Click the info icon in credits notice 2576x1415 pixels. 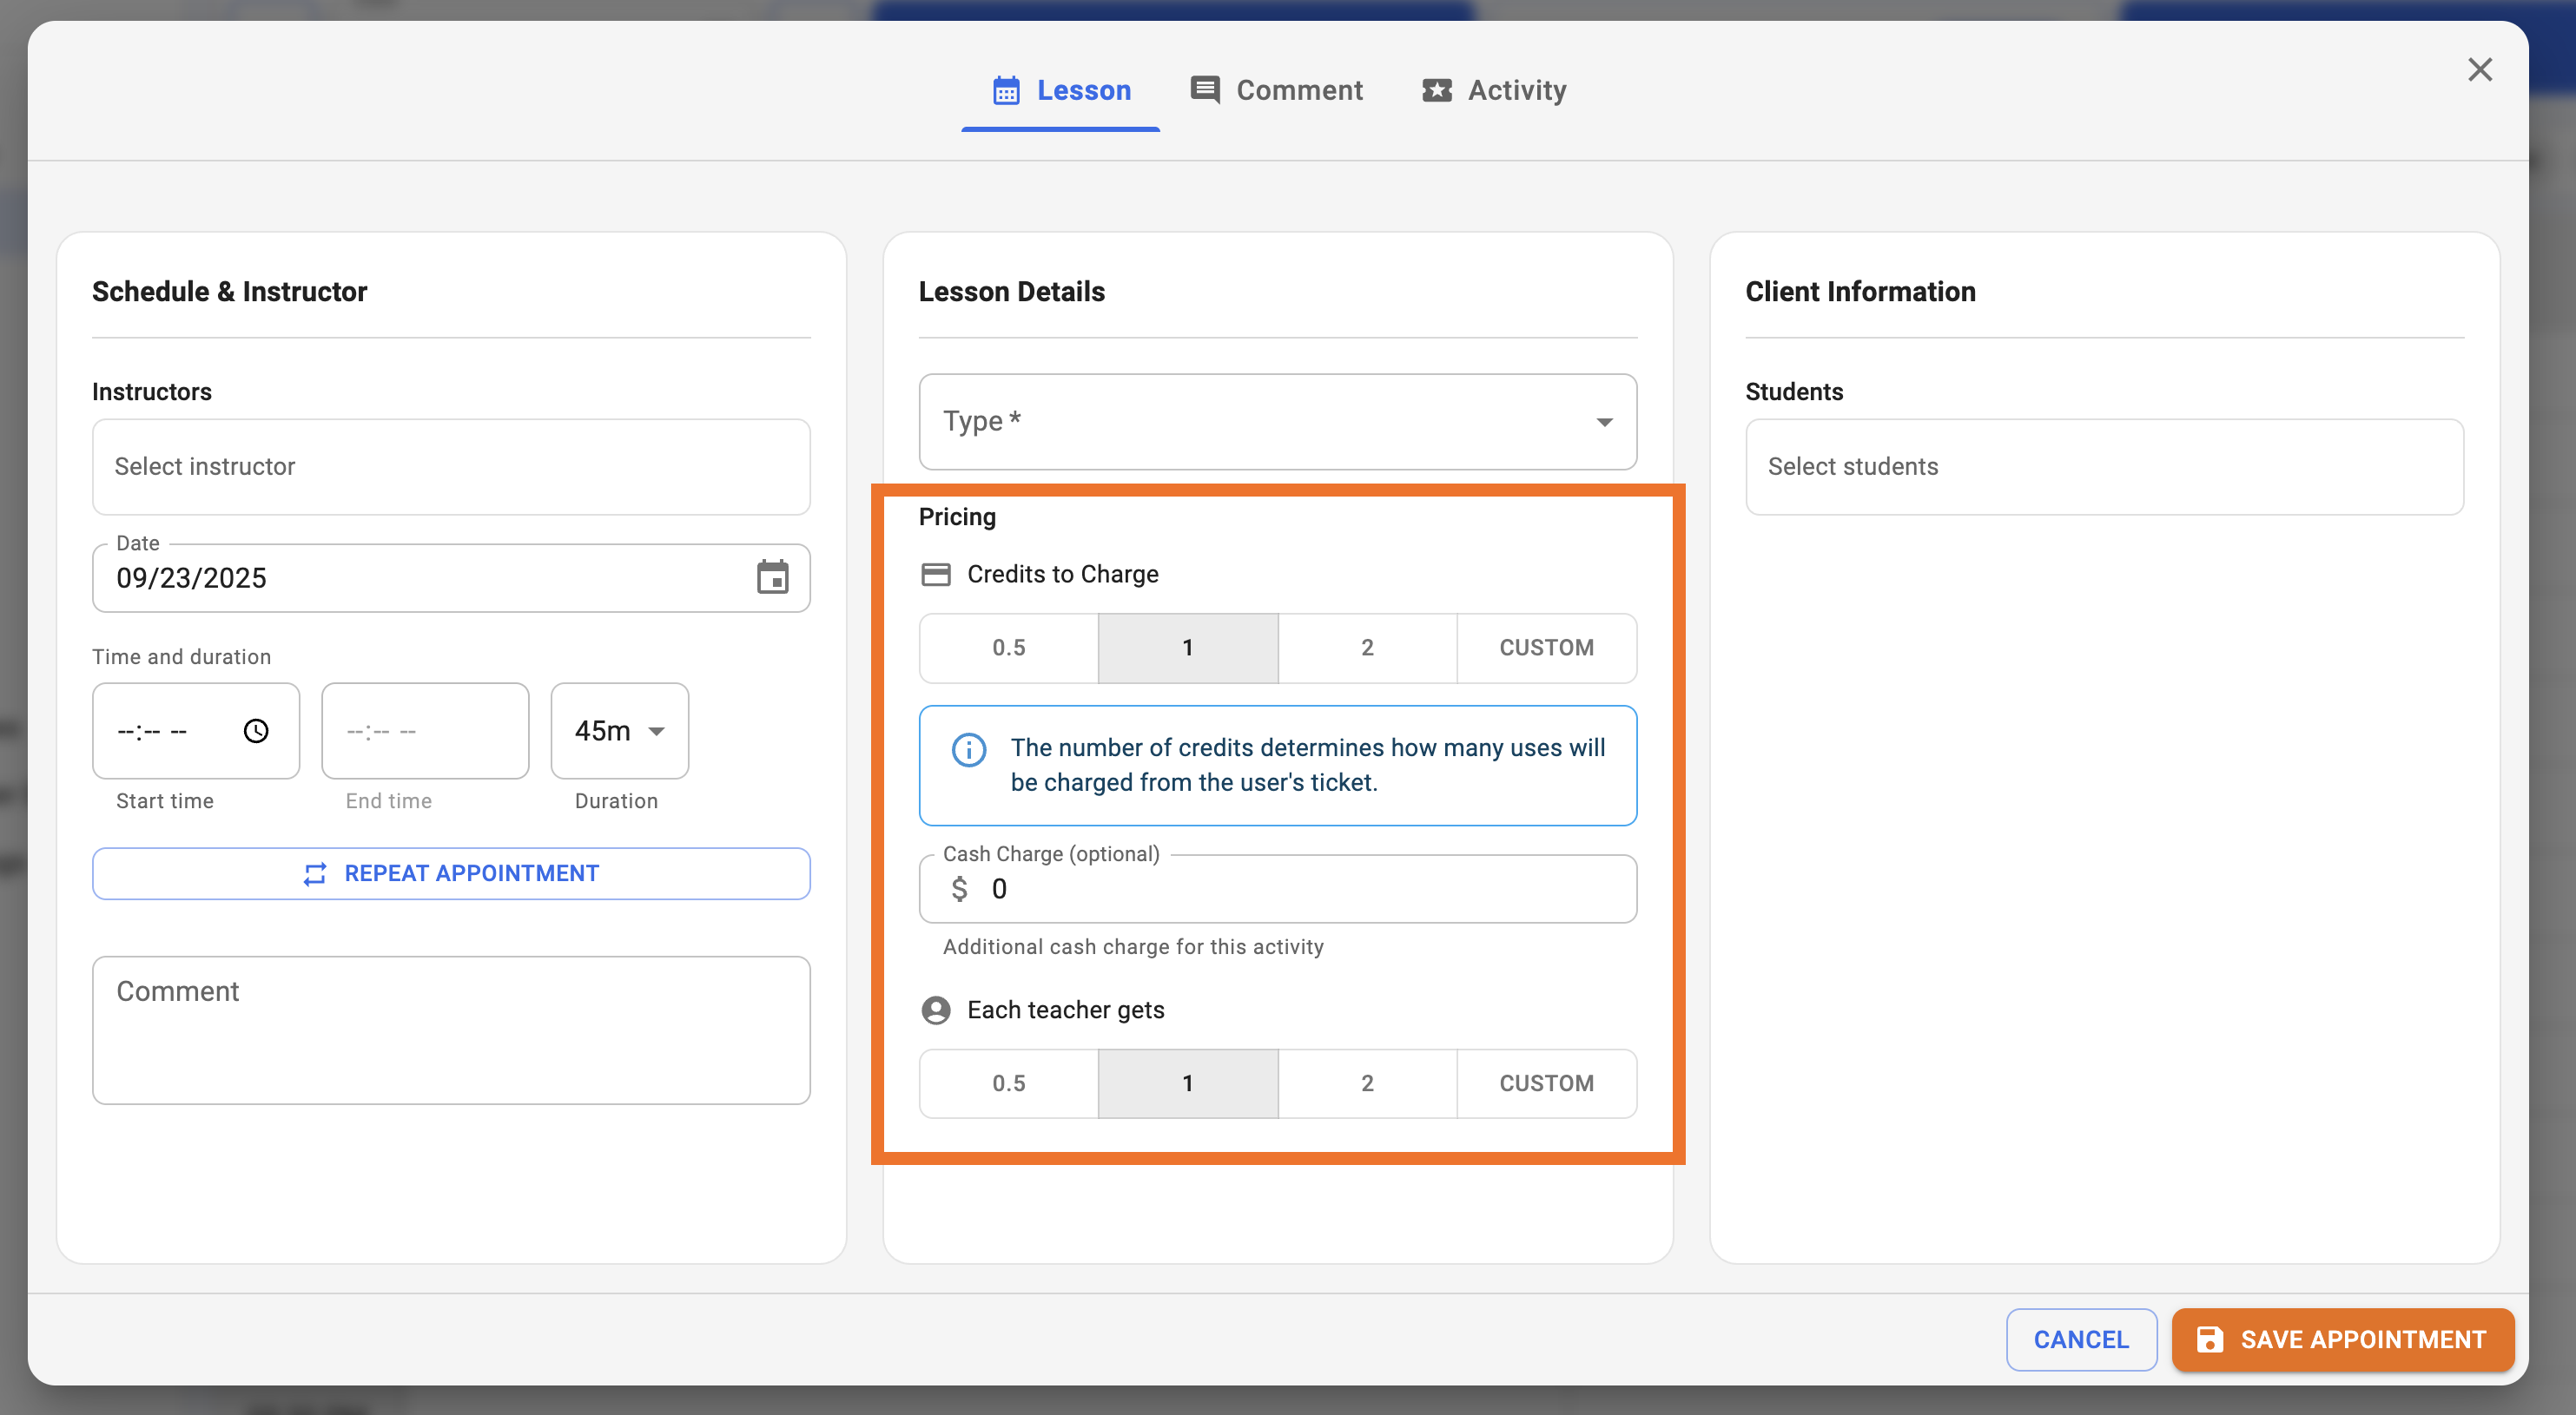tap(968, 749)
